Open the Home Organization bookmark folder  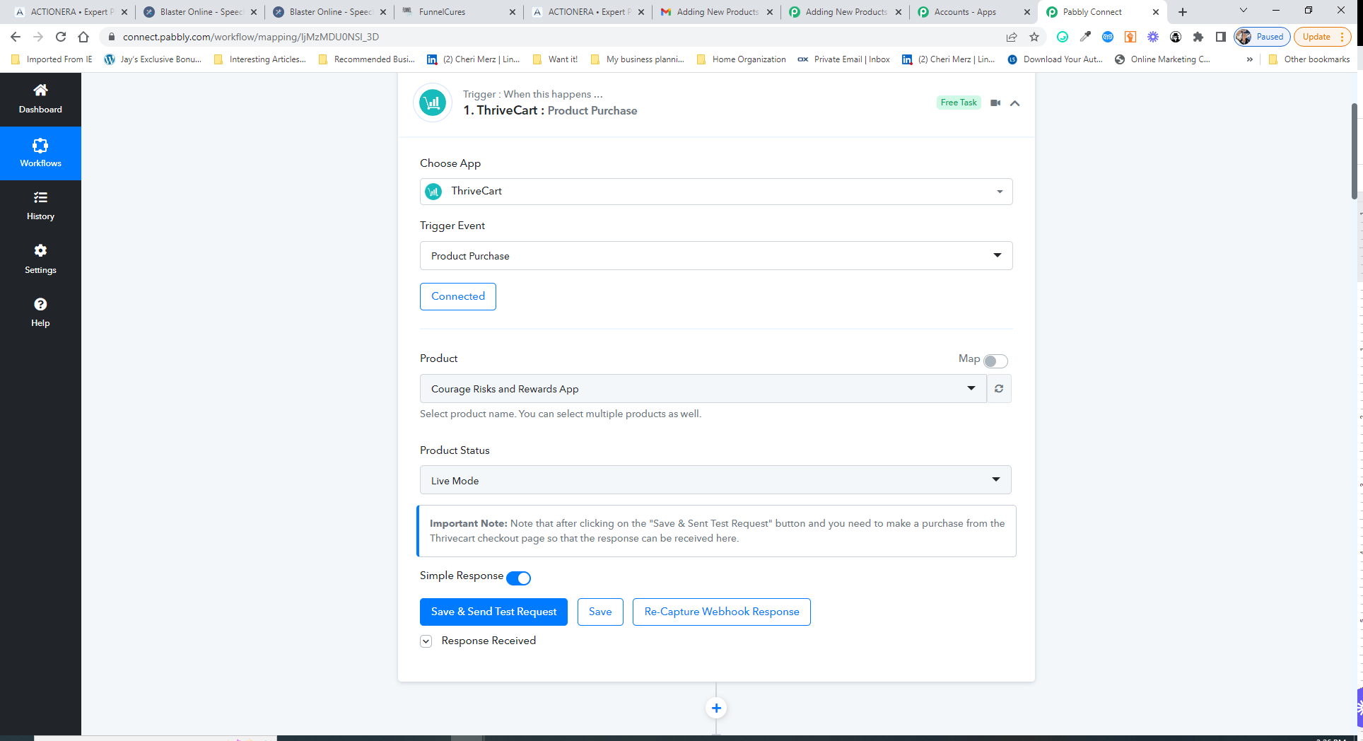point(742,59)
